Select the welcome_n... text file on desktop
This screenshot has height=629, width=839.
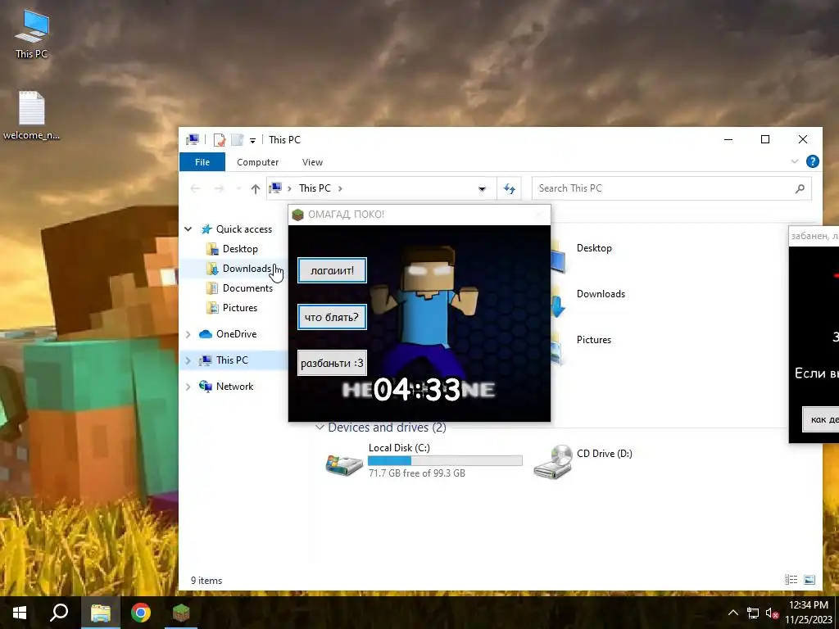[32, 115]
